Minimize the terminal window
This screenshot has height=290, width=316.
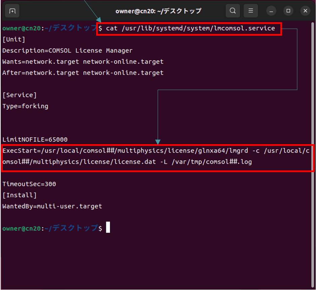pyautogui.click(x=271, y=11)
